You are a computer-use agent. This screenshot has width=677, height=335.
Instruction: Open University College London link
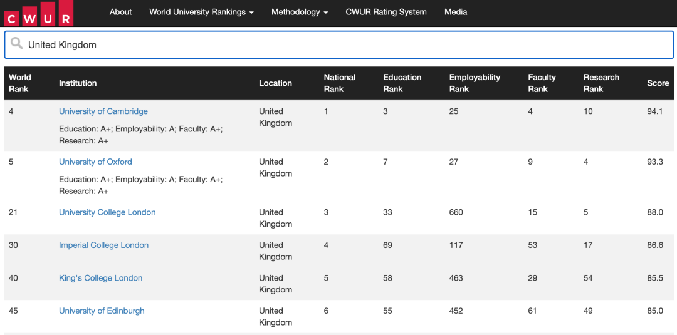tap(107, 212)
